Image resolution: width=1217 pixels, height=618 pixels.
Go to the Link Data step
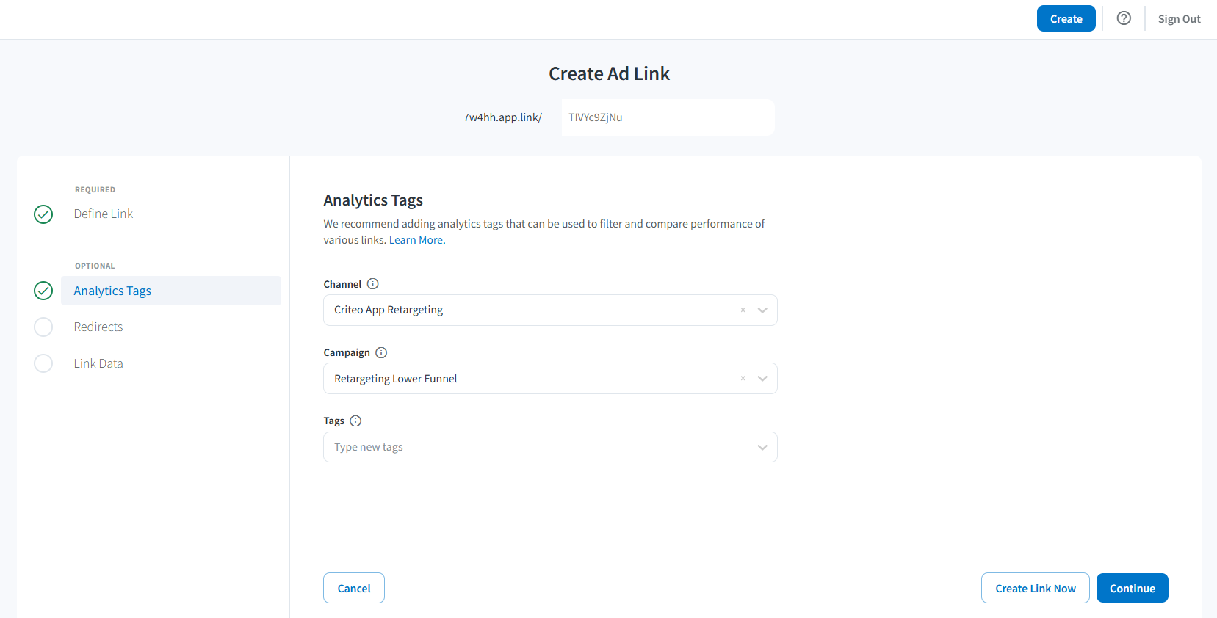(x=98, y=363)
